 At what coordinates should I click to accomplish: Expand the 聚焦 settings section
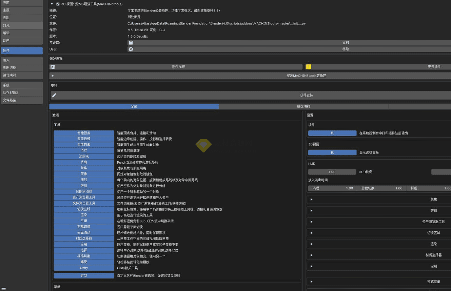click(x=311, y=199)
